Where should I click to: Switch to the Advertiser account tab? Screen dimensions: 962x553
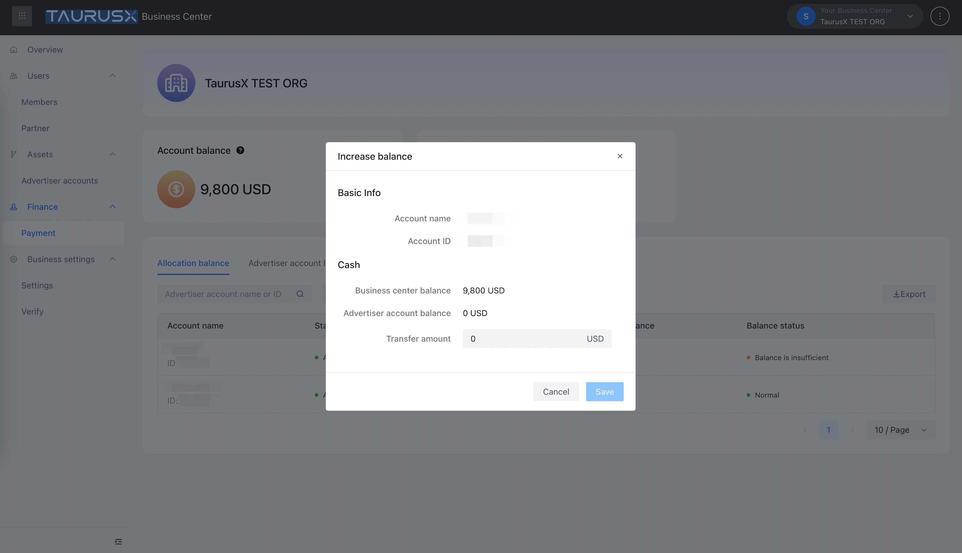(x=286, y=263)
